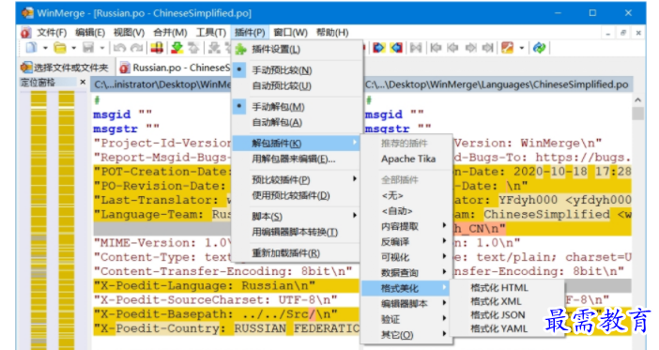Select 自动解包(A) radio option
659x350 pixels.
tap(297, 122)
